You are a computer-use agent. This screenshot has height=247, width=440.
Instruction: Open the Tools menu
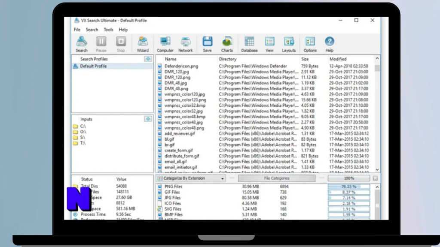coord(108,30)
